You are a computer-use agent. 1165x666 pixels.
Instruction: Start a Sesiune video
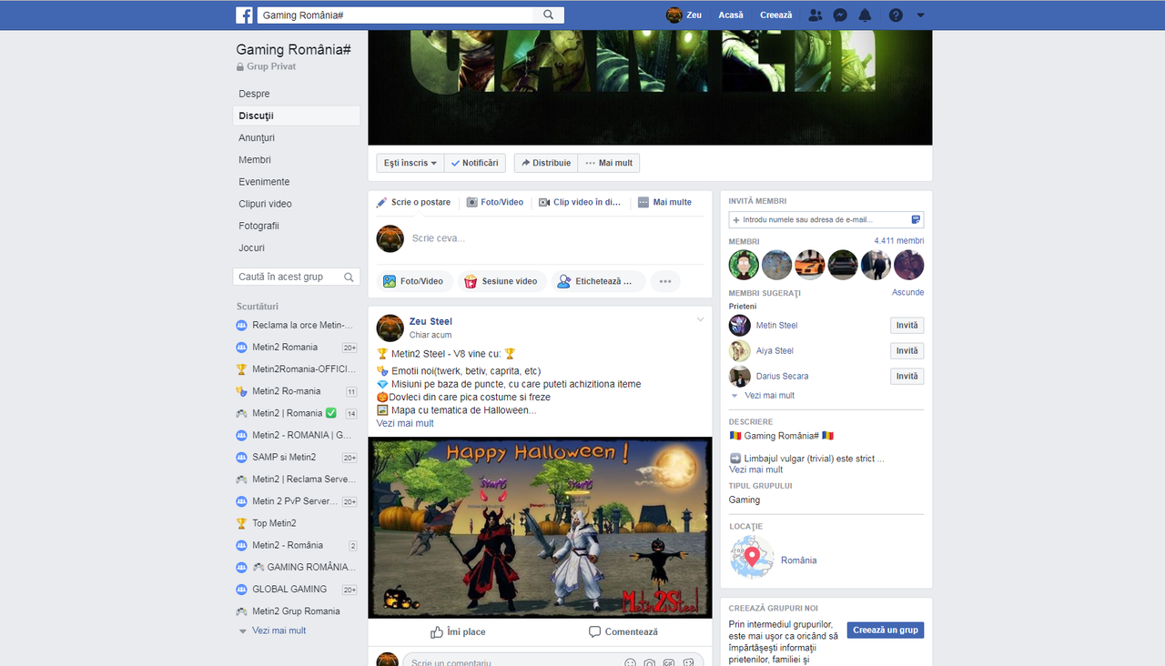(x=501, y=281)
